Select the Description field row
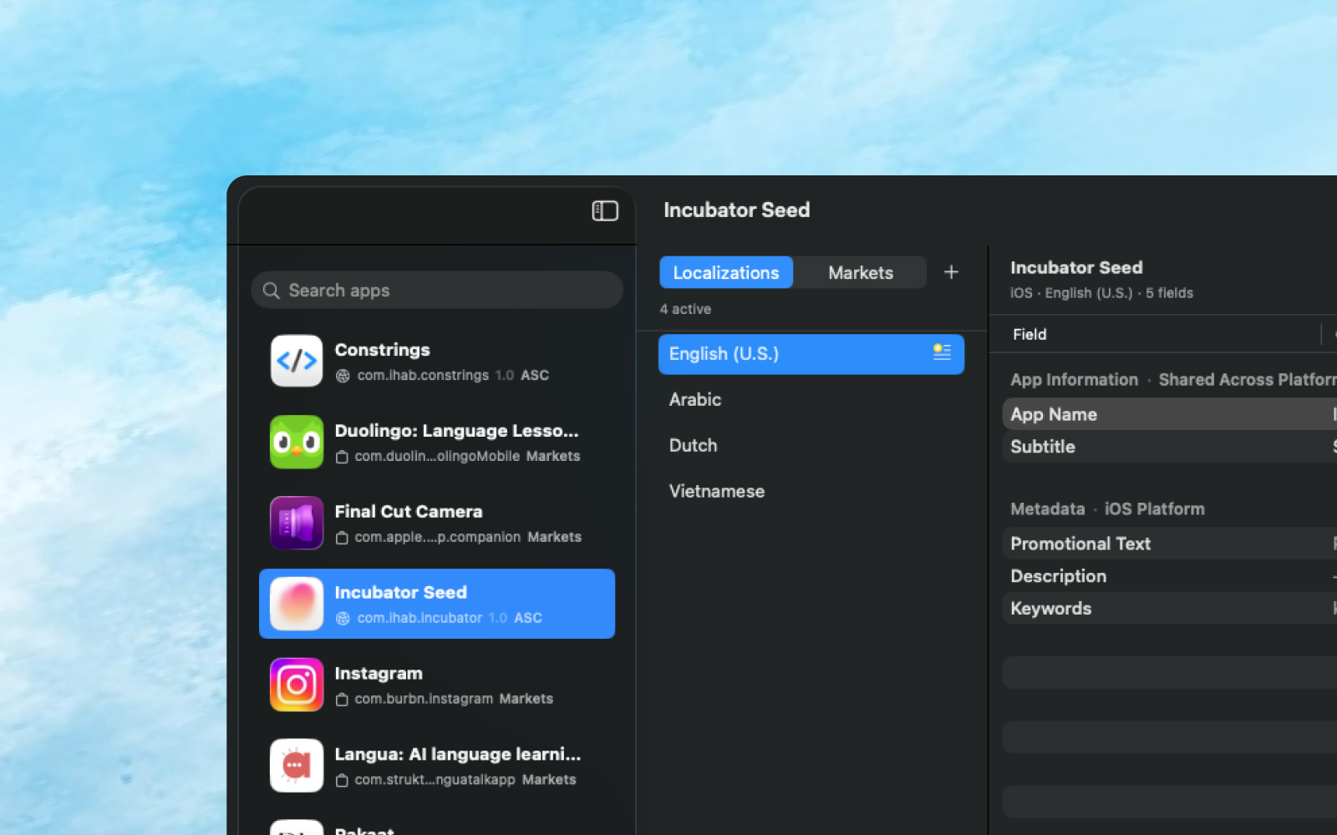The height and width of the screenshot is (835, 1337). (x=1170, y=576)
